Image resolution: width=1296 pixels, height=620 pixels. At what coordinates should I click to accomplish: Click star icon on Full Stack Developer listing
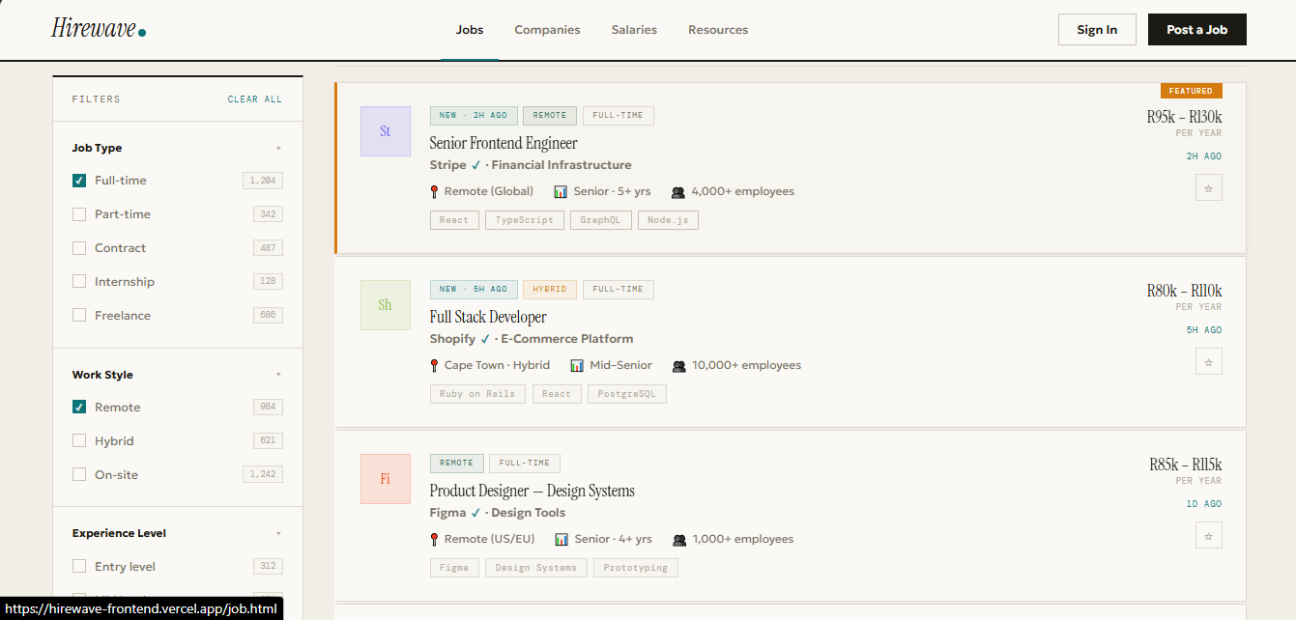pos(1208,361)
